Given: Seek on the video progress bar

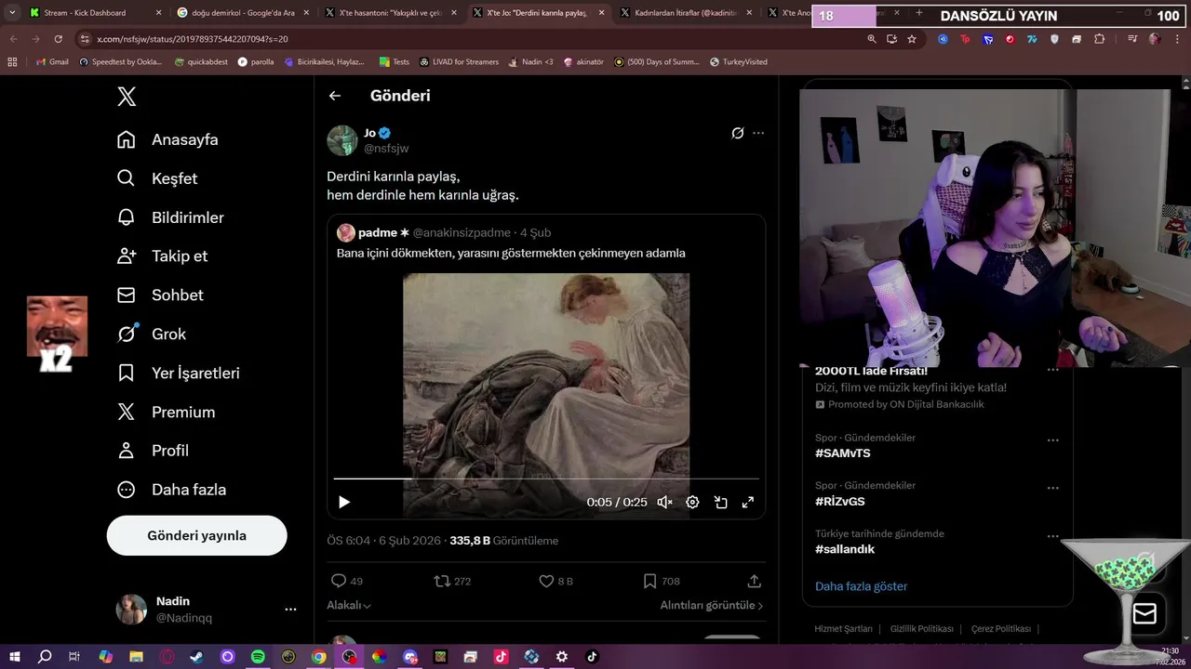Looking at the screenshot, I should (546, 479).
